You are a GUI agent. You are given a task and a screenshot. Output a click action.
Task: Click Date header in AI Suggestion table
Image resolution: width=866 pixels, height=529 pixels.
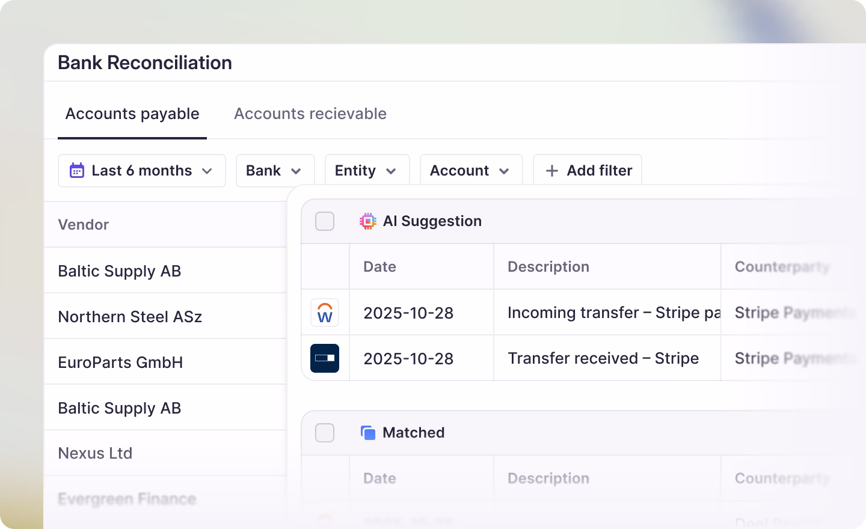379,267
